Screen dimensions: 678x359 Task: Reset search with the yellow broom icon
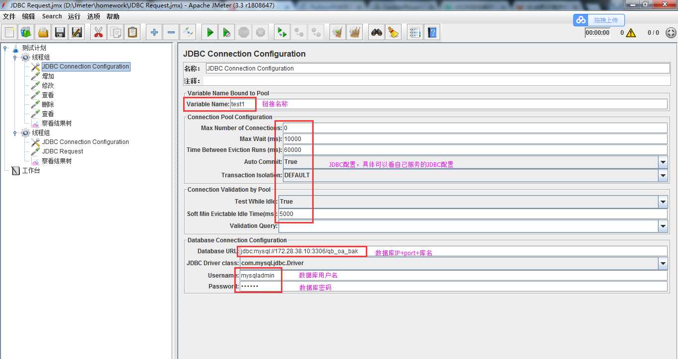(393, 32)
